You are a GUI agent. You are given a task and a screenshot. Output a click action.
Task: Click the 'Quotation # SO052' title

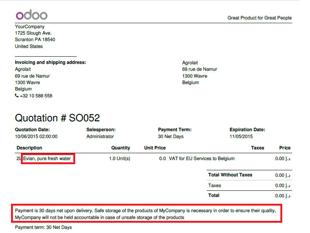click(x=57, y=117)
